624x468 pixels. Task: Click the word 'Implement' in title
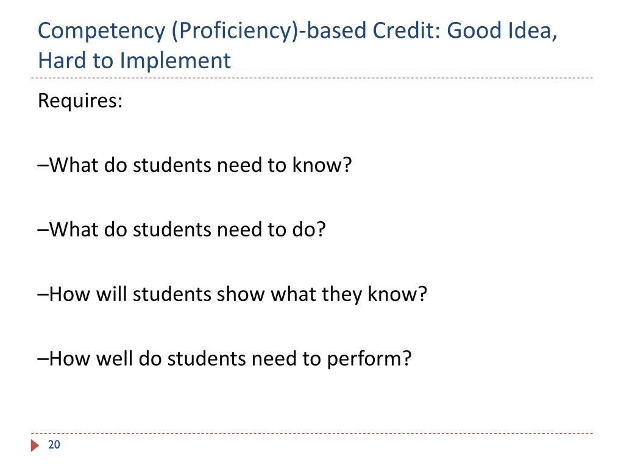[175, 62]
